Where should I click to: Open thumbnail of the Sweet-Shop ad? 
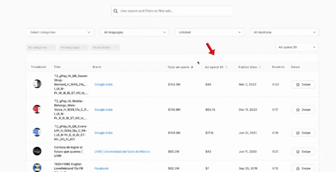pos(37,84)
